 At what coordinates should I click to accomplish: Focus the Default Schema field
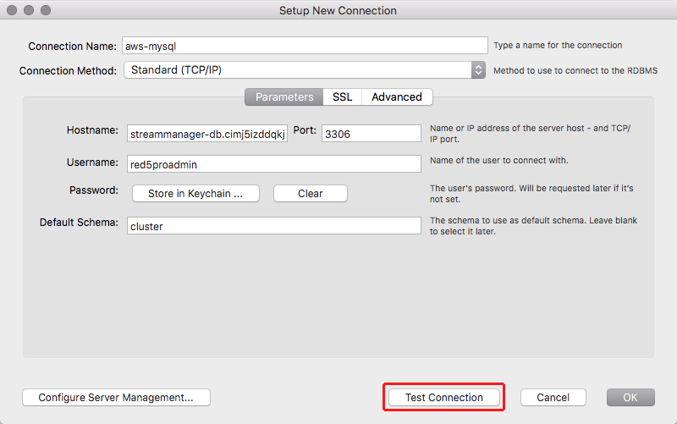click(273, 226)
